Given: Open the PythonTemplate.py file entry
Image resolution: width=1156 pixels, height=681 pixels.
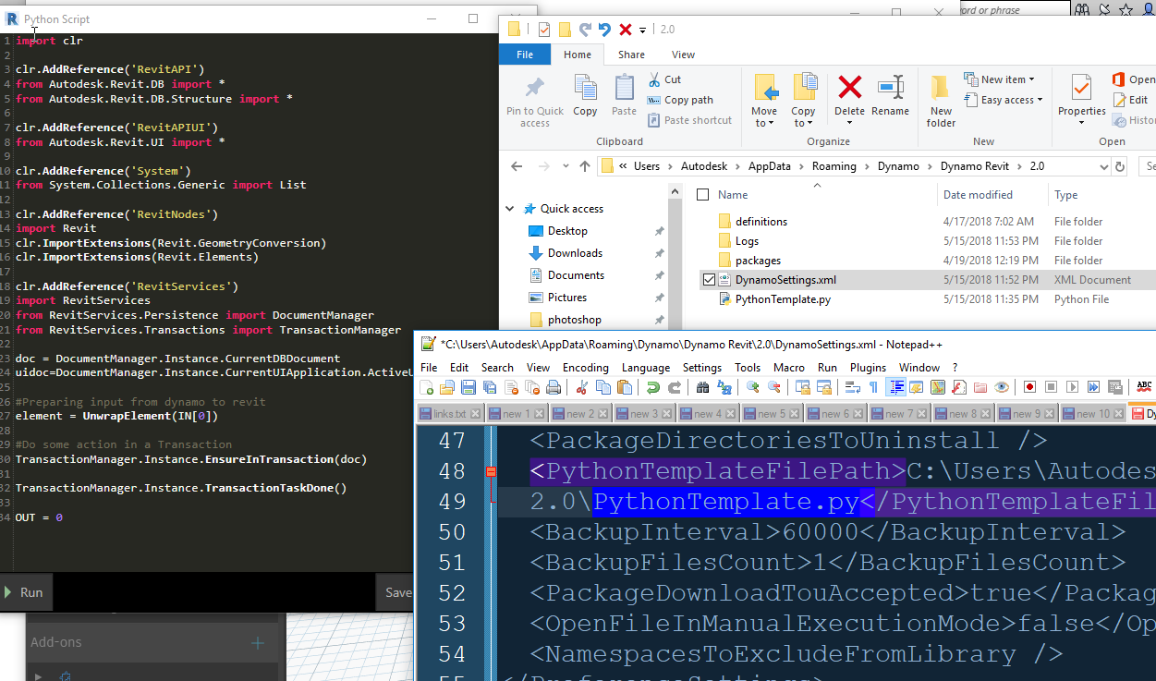Looking at the screenshot, I should point(782,299).
